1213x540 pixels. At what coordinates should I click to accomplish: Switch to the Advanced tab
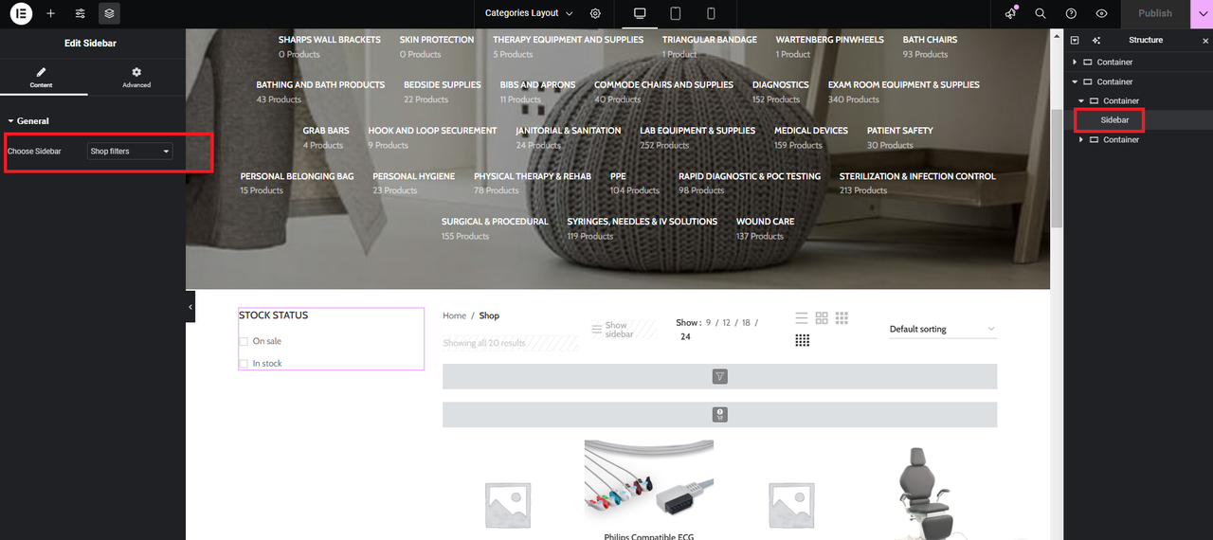(136, 78)
